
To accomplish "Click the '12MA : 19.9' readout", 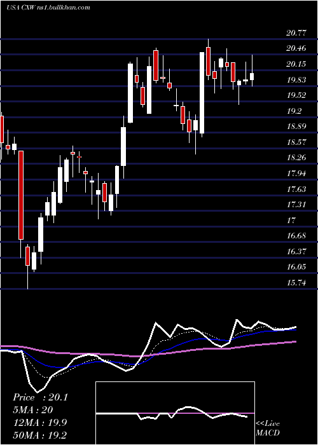I will coord(39,423).
